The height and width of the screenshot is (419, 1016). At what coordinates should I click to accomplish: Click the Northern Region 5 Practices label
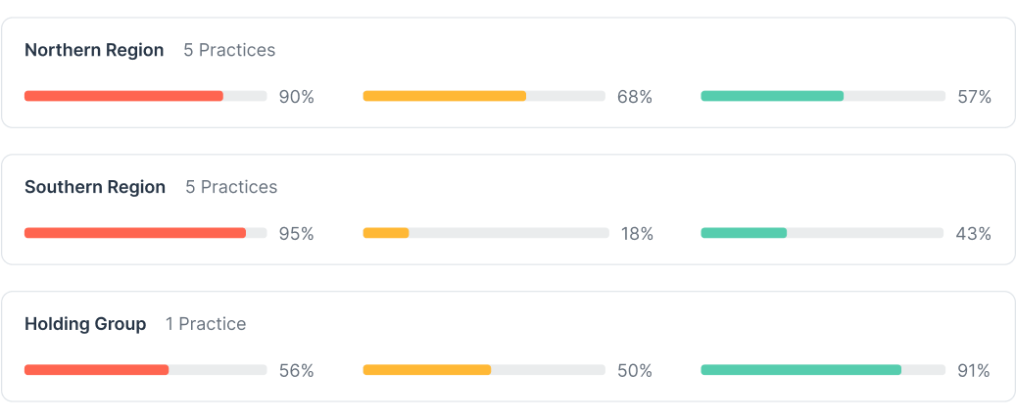coord(229,50)
